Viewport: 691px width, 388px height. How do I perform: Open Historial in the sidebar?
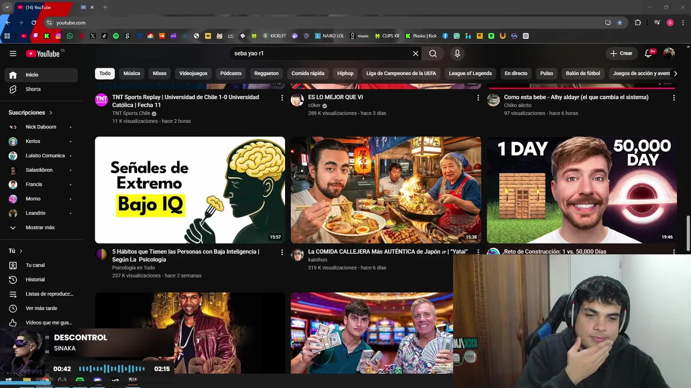41,280
